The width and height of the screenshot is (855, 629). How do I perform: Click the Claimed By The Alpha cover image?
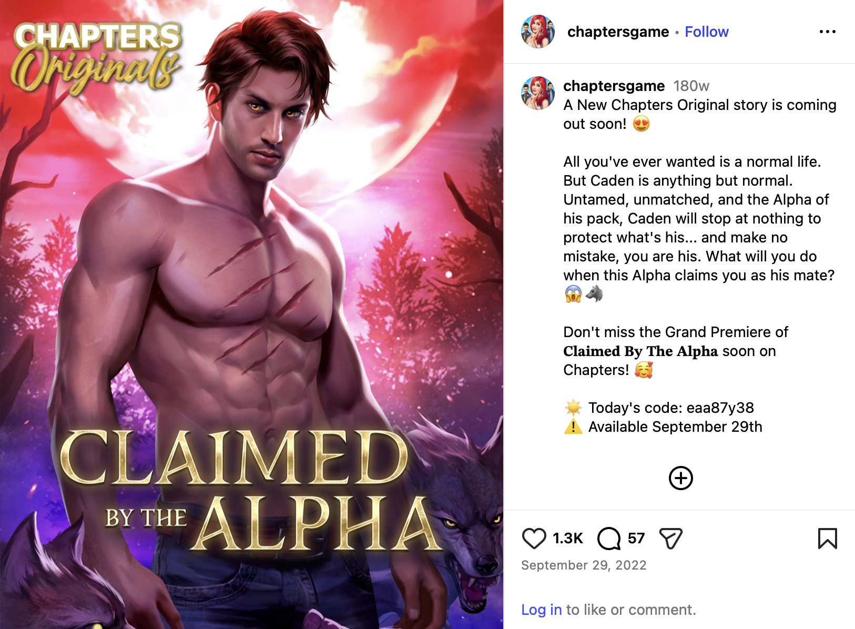pos(251,314)
